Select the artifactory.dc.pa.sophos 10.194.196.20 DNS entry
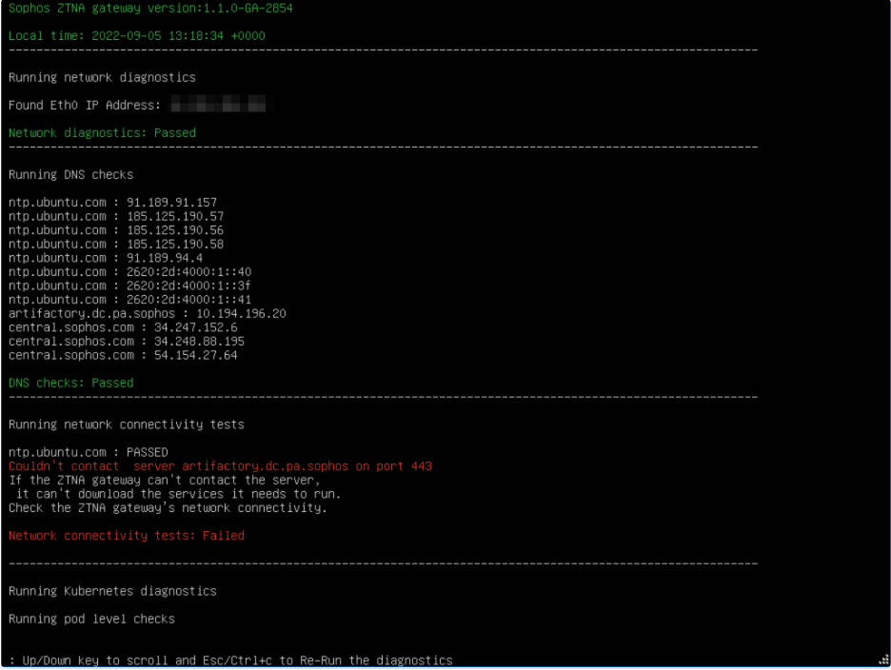891x670 pixels. [148, 314]
